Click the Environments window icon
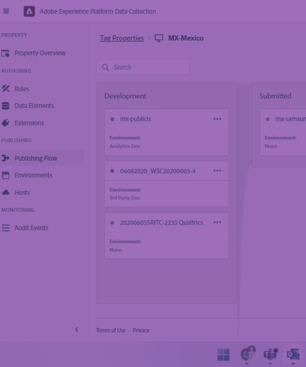 click(x=6, y=175)
